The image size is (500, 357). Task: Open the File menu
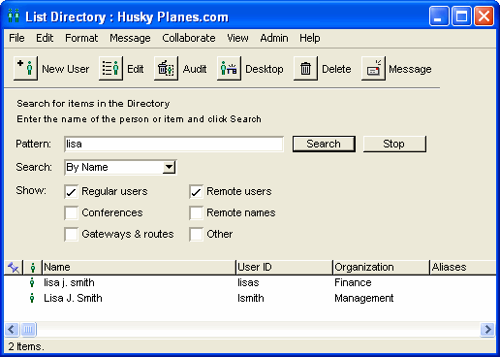[16, 38]
